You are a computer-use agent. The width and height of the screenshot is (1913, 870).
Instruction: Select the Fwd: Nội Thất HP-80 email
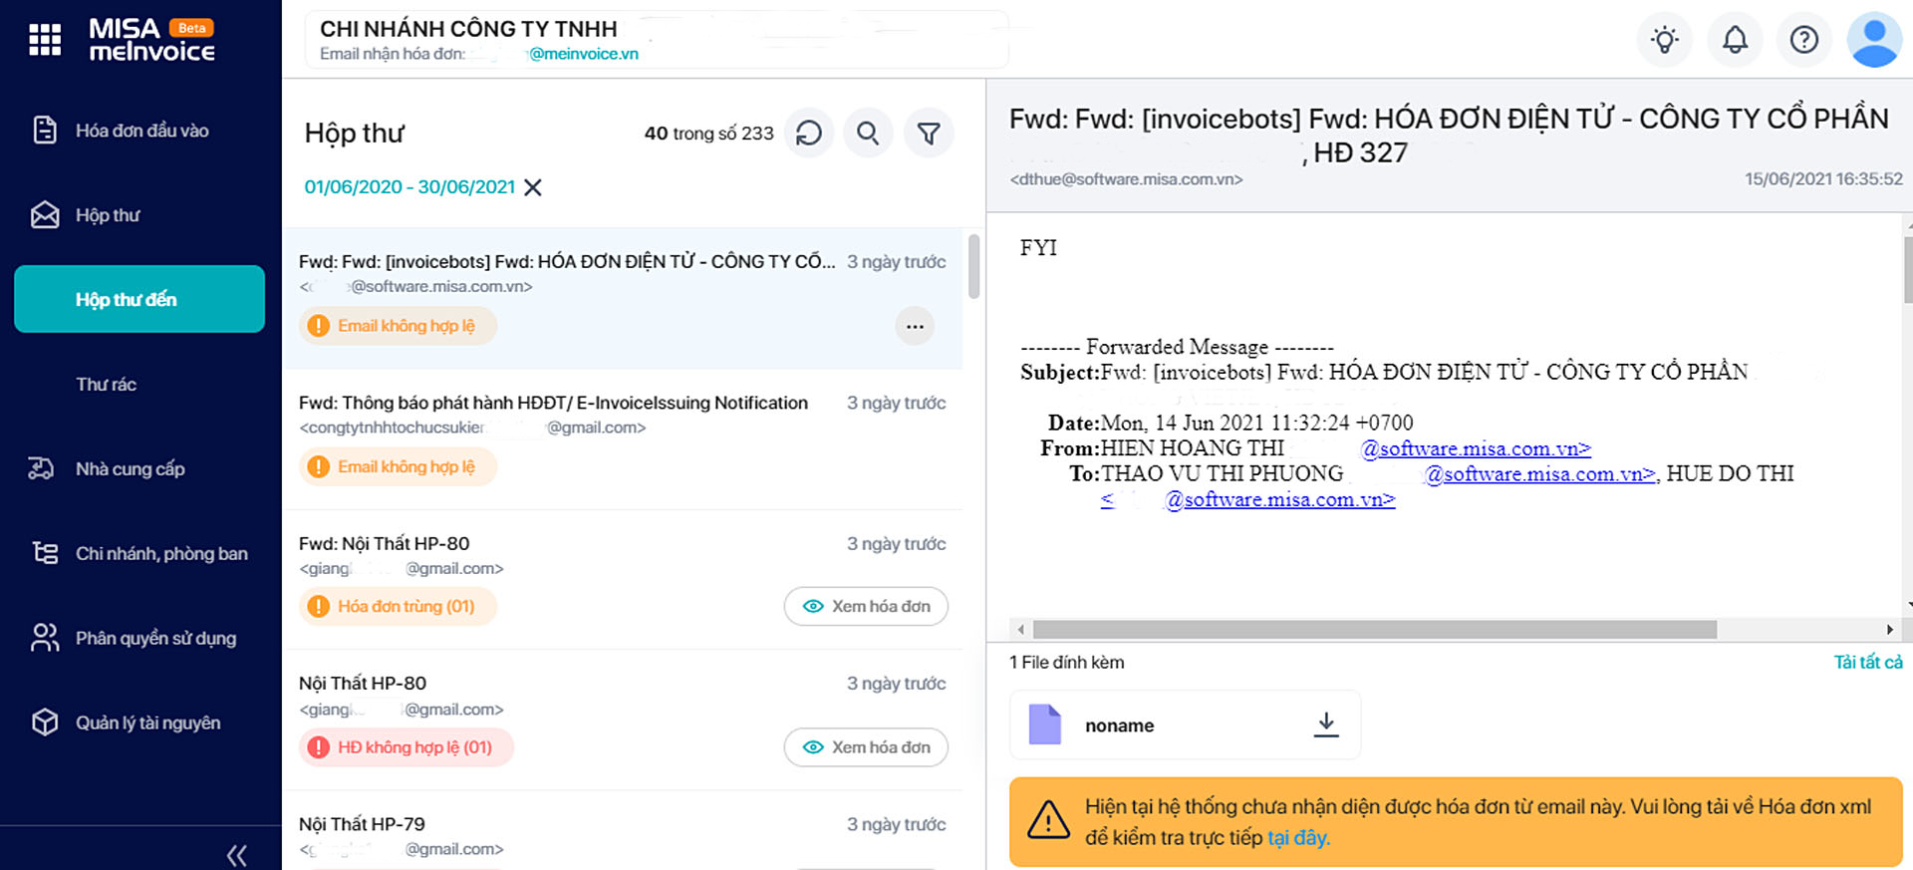click(x=623, y=580)
